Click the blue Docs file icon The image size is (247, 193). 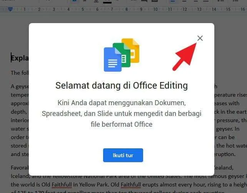[112, 59]
